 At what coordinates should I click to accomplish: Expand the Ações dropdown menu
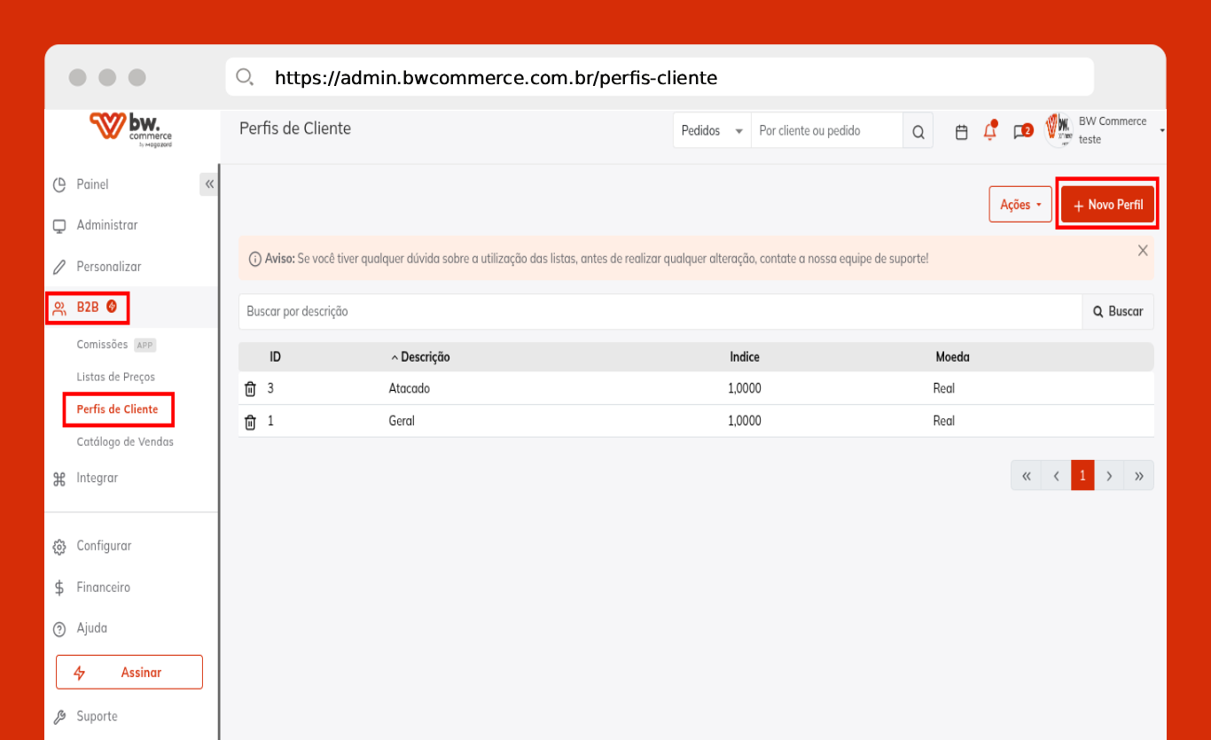tap(1020, 205)
